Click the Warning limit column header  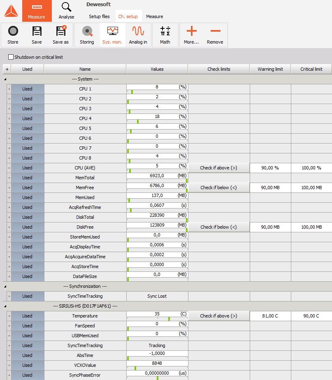(270, 69)
